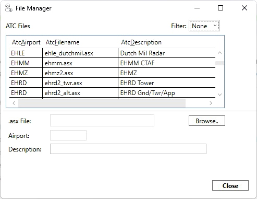Viewport: 257px width, 199px height.
Task: Click the horizontal scroll right arrow
Action: tap(211, 103)
